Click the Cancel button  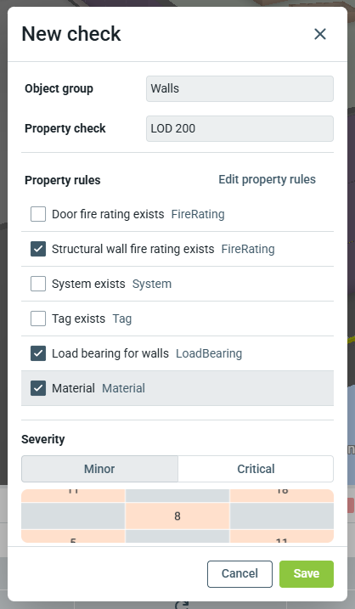click(x=239, y=573)
